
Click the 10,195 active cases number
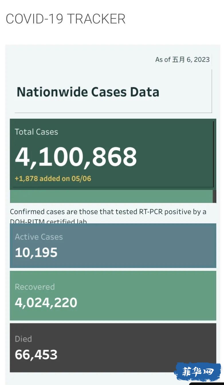(36, 253)
